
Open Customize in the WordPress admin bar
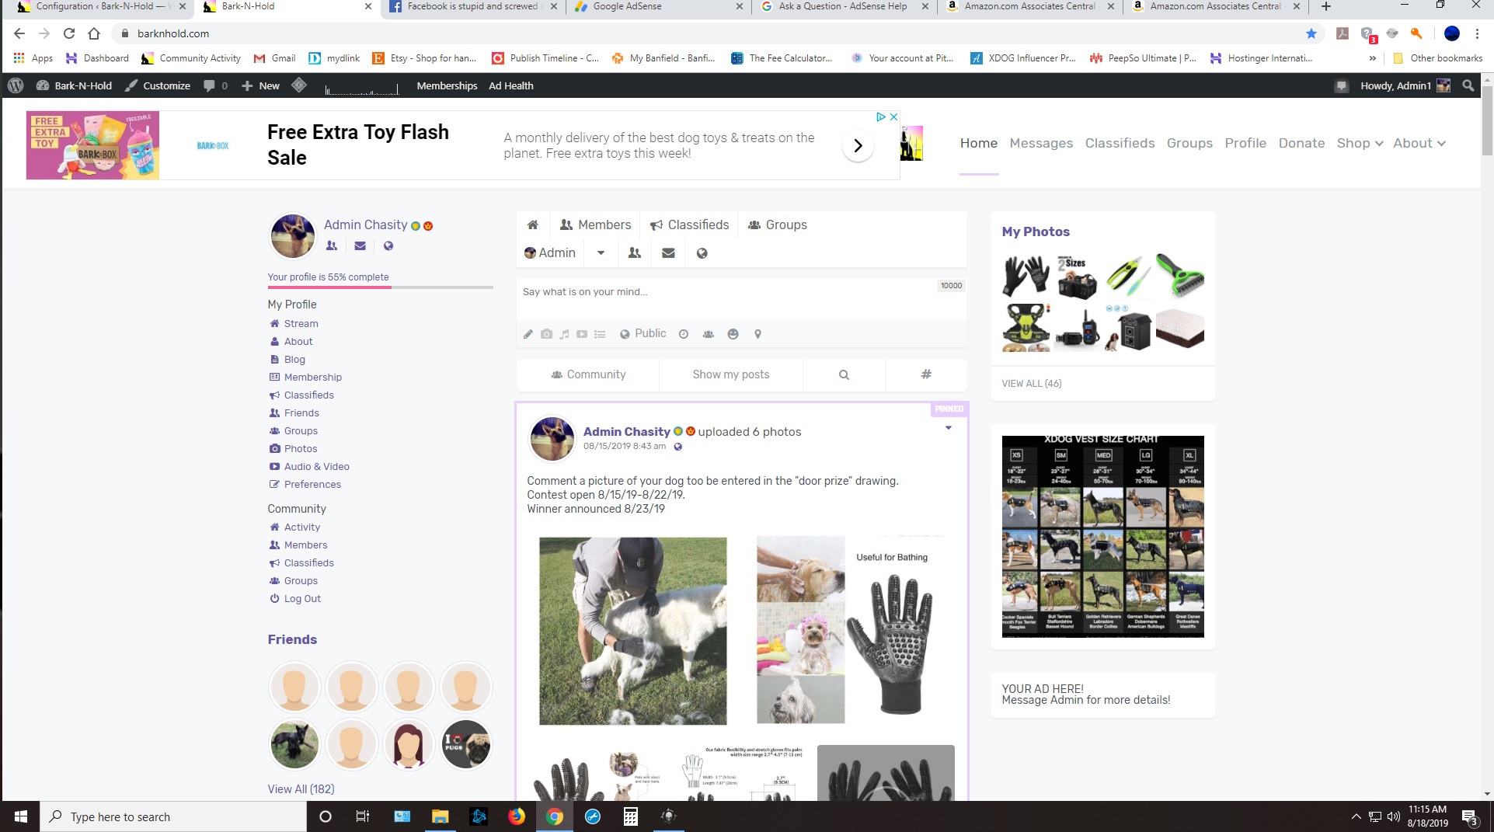[158, 85]
